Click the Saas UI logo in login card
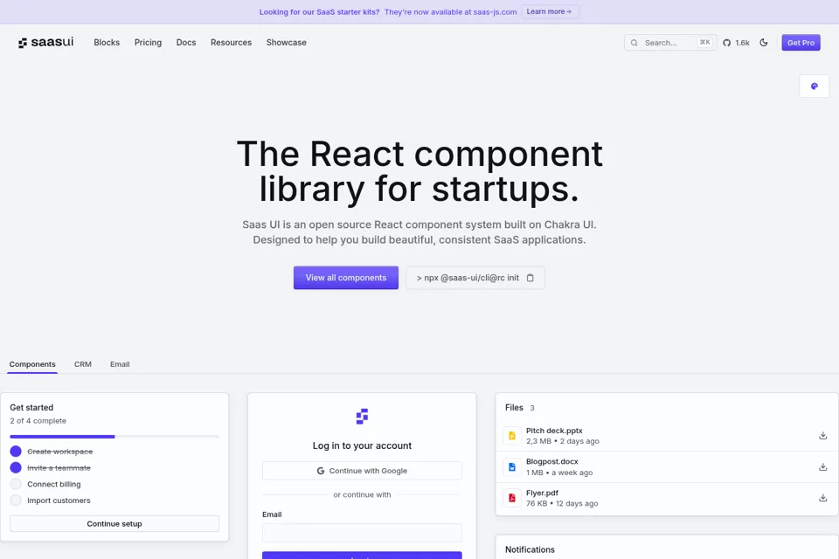Screen dimensions: 839x559 coord(362,416)
